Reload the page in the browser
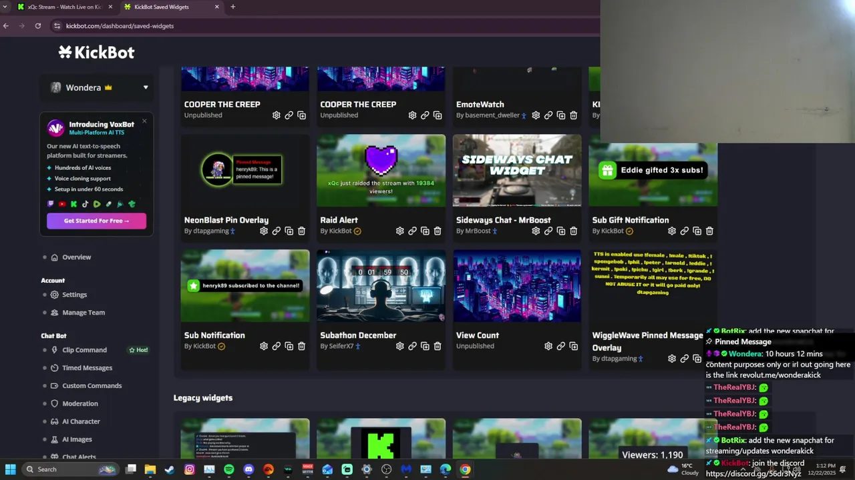 38,26
